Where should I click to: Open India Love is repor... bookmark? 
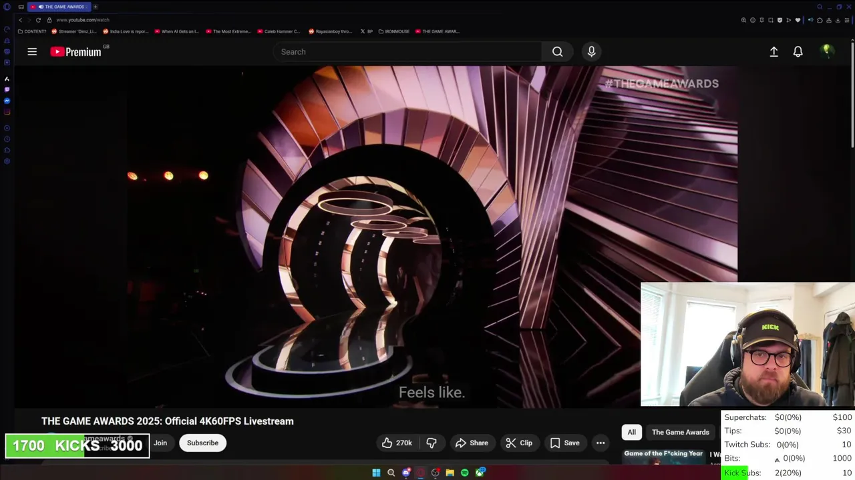click(126, 31)
